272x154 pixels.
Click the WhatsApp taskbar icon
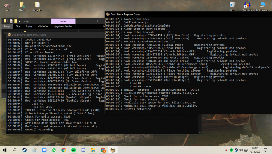click(x=54, y=150)
